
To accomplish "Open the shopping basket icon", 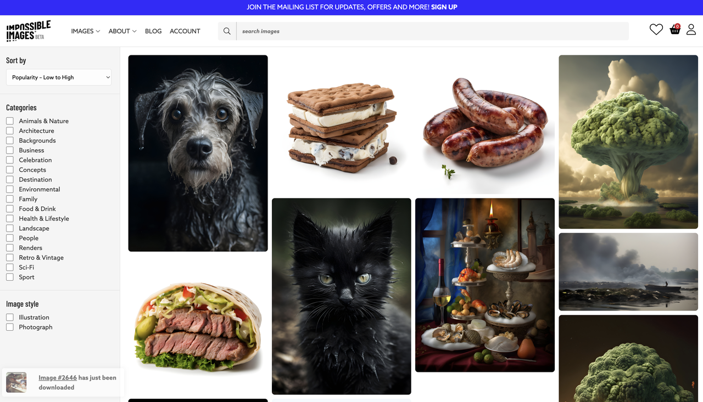I will point(675,30).
